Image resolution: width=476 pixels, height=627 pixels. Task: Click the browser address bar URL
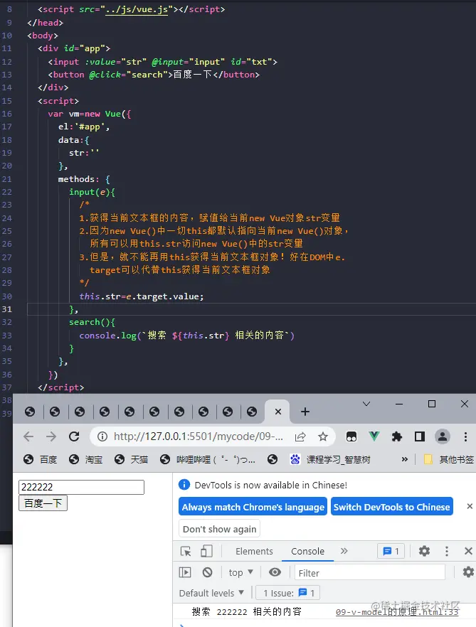[x=199, y=436]
